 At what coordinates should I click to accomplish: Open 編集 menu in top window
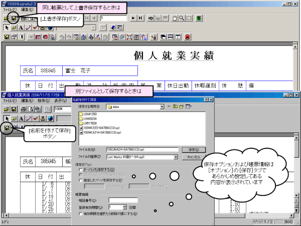[x=27, y=10]
